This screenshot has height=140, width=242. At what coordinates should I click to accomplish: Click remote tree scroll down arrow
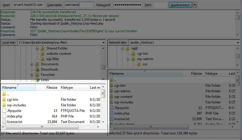238,65
